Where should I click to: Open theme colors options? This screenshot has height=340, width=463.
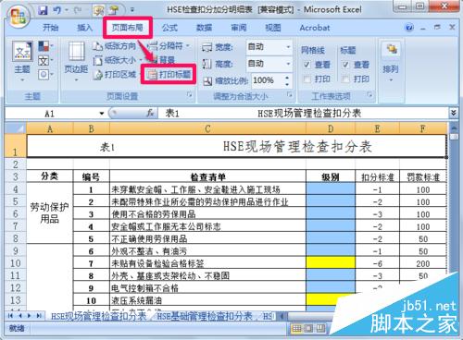click(45, 47)
